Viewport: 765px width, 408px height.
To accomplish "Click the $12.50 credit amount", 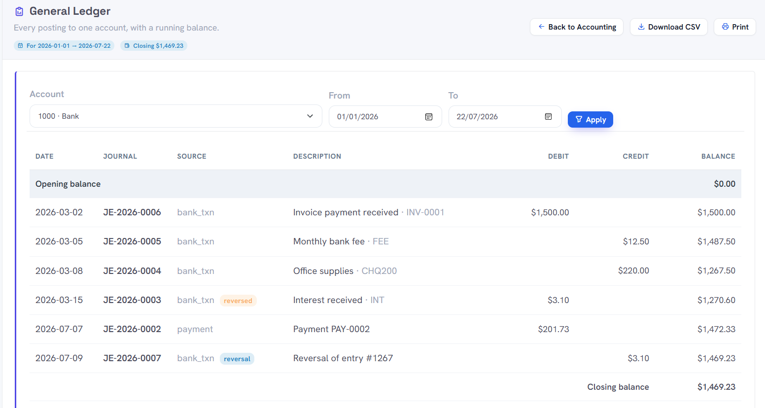I will tap(636, 241).
